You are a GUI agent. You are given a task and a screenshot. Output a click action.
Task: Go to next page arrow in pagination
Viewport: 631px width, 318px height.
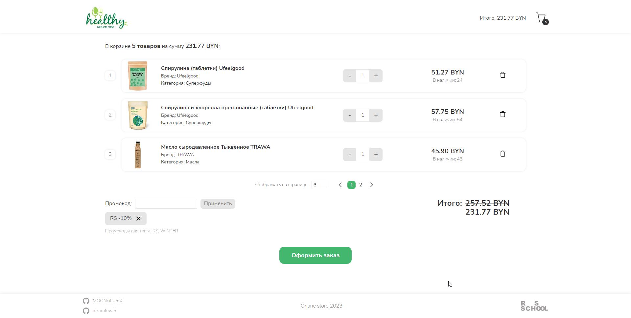372,185
